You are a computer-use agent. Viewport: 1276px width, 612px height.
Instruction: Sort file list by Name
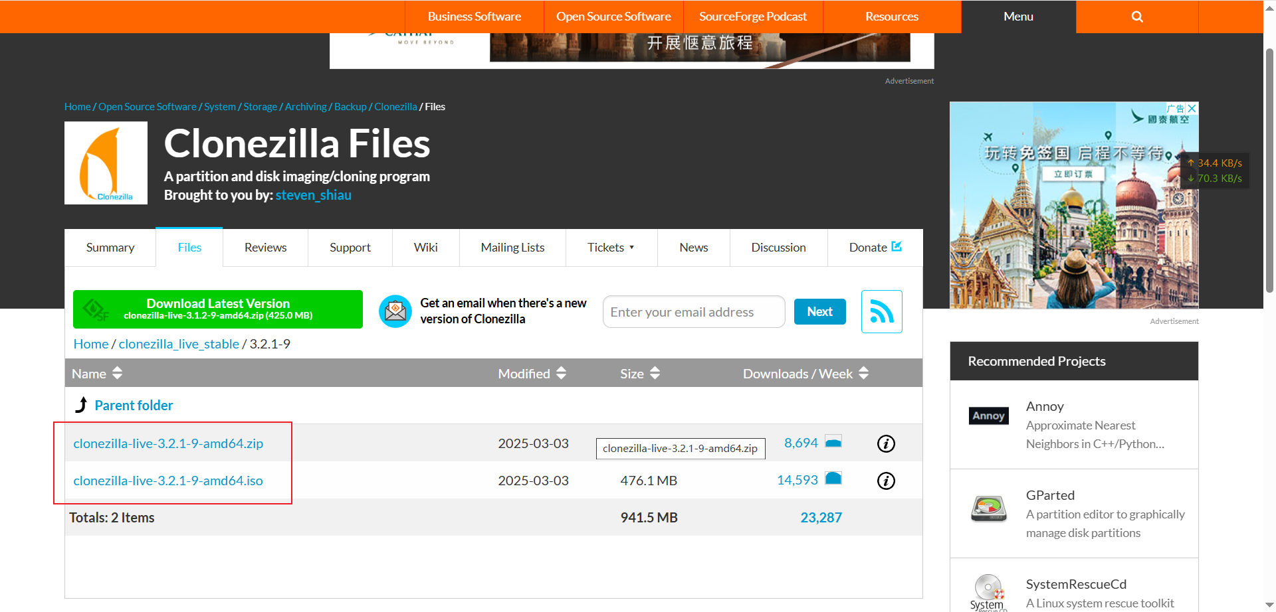click(97, 374)
